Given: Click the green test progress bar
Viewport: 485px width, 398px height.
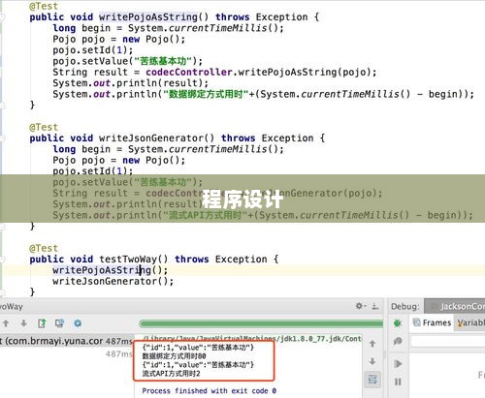Looking at the screenshot, I should (x=261, y=323).
